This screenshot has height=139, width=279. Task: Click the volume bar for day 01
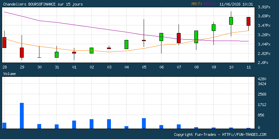[74, 125]
